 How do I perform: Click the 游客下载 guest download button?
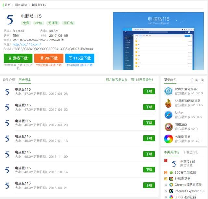[x=18, y=58]
